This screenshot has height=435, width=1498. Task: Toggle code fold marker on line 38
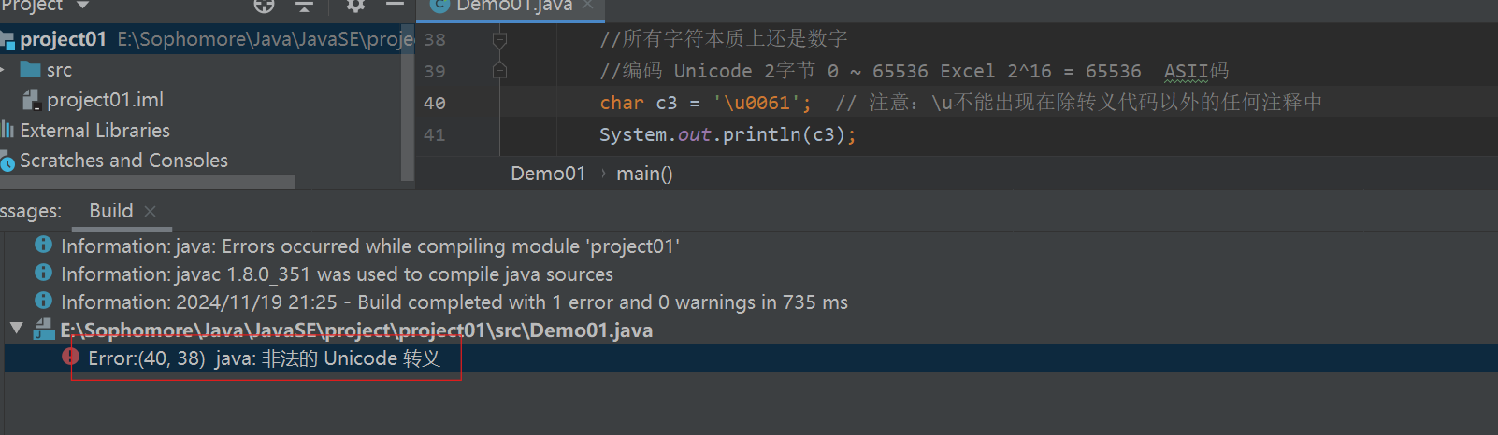(499, 39)
